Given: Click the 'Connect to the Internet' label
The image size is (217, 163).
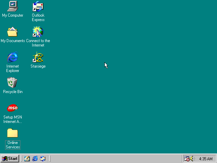Looking at the screenshot, I should click(x=38, y=43).
